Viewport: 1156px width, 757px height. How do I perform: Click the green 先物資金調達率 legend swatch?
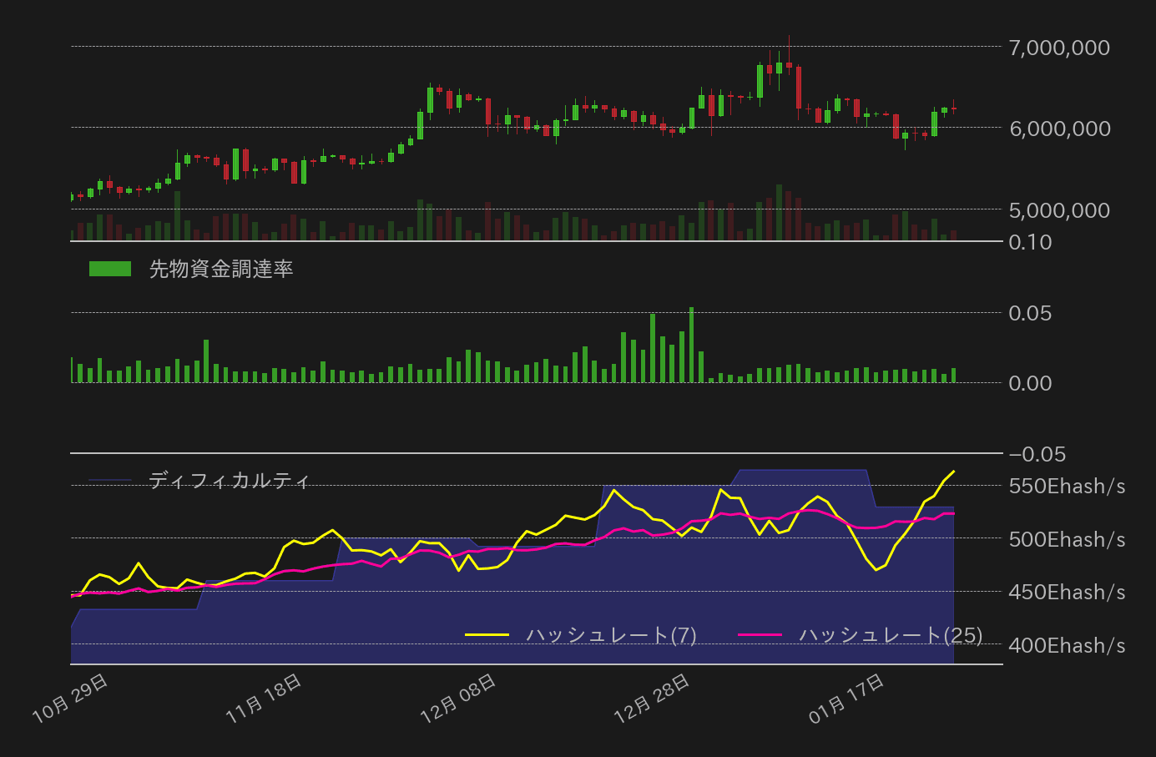(x=110, y=269)
